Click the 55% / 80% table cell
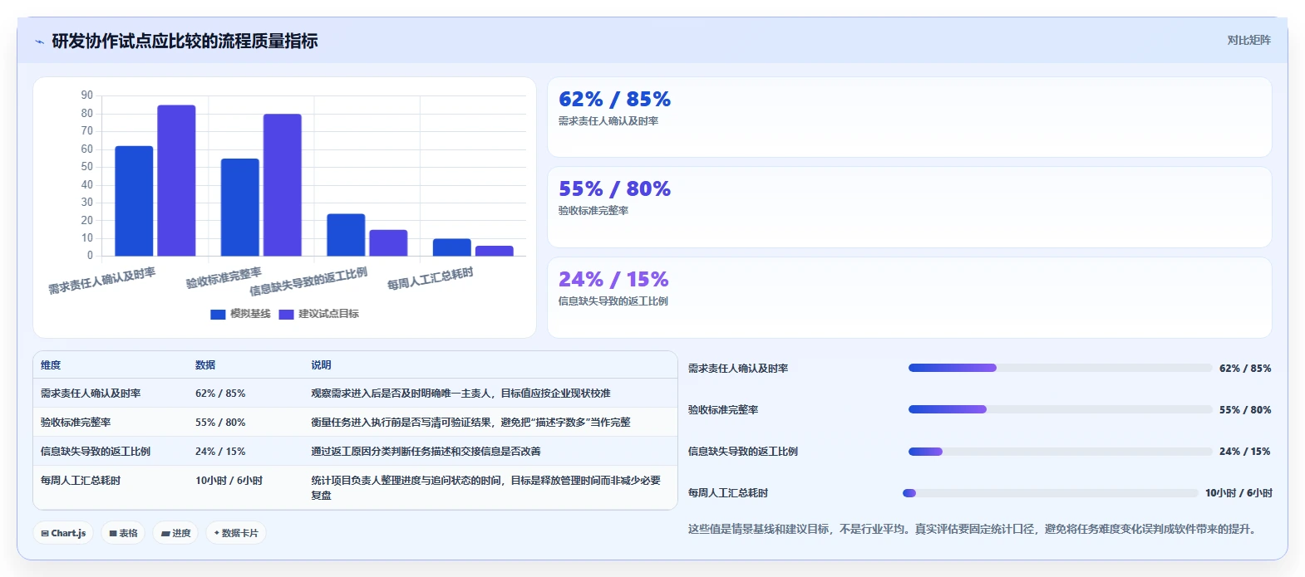This screenshot has height=577, width=1305. (220, 423)
